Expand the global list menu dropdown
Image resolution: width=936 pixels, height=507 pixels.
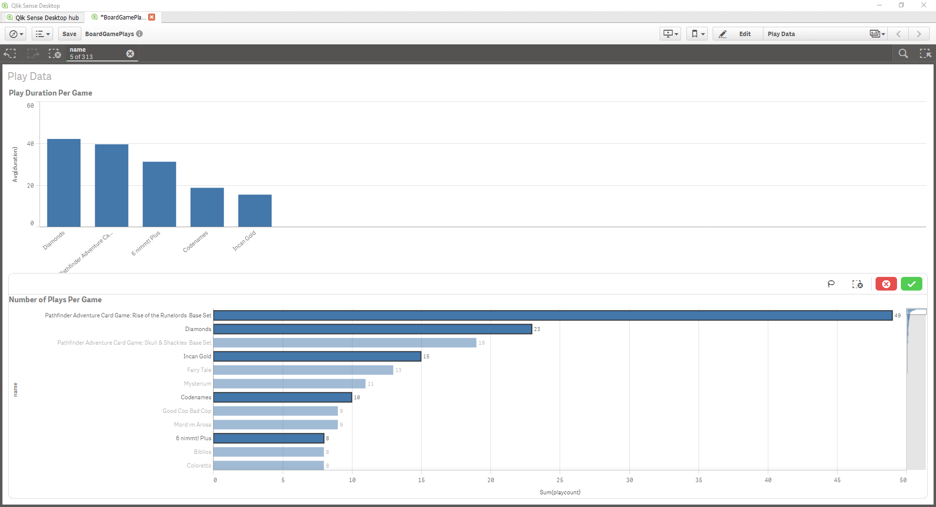pos(42,34)
